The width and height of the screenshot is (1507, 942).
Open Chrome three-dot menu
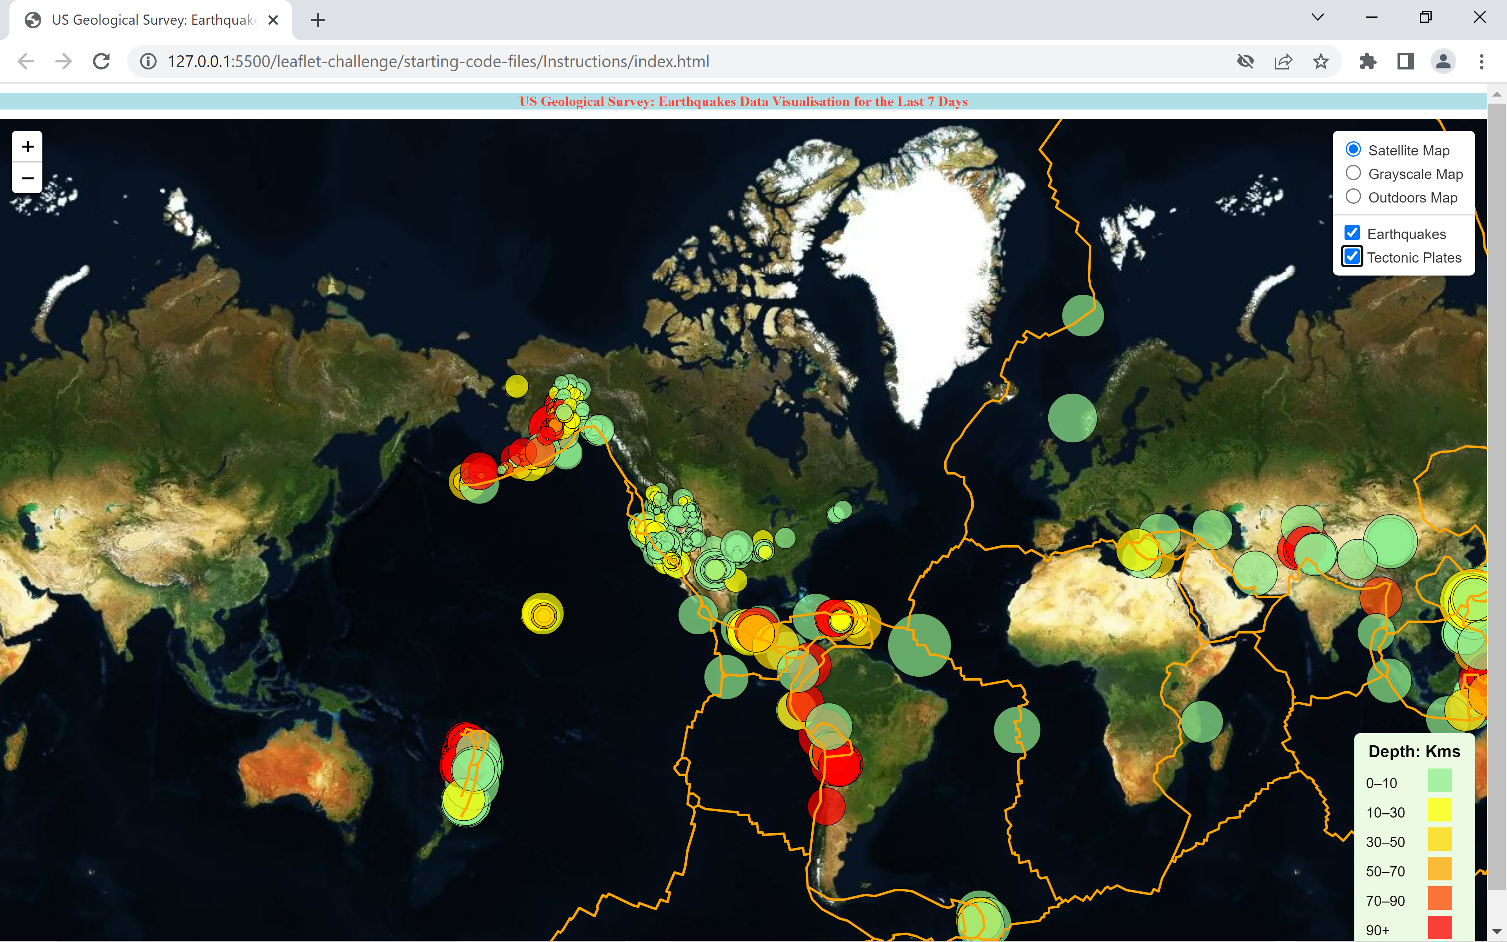(x=1481, y=61)
